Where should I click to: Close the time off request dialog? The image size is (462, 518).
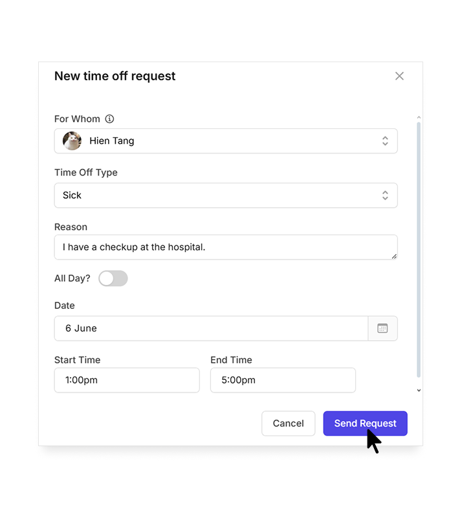[399, 76]
